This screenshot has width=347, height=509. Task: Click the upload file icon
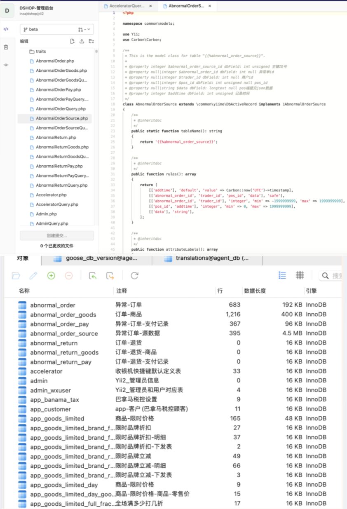click(82, 41)
